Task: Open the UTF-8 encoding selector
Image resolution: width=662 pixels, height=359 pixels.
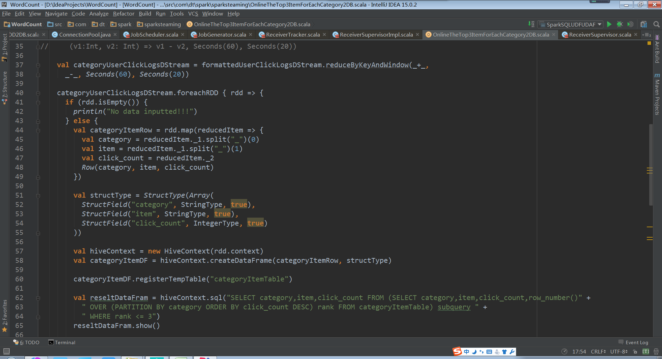Action: click(x=619, y=351)
